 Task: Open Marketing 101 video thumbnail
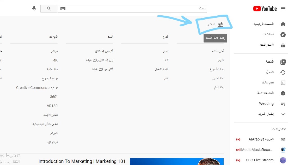(x=177, y=161)
